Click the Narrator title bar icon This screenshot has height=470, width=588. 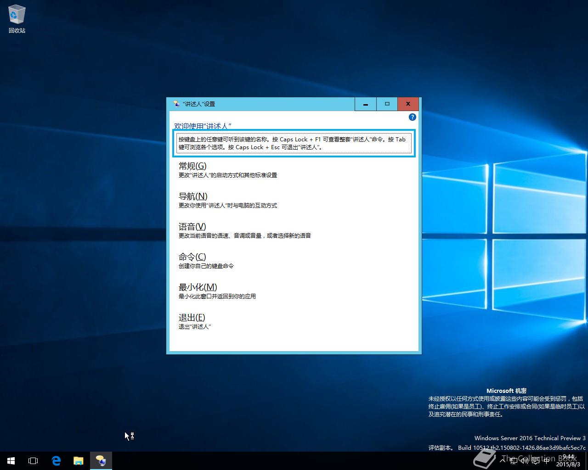pos(176,104)
